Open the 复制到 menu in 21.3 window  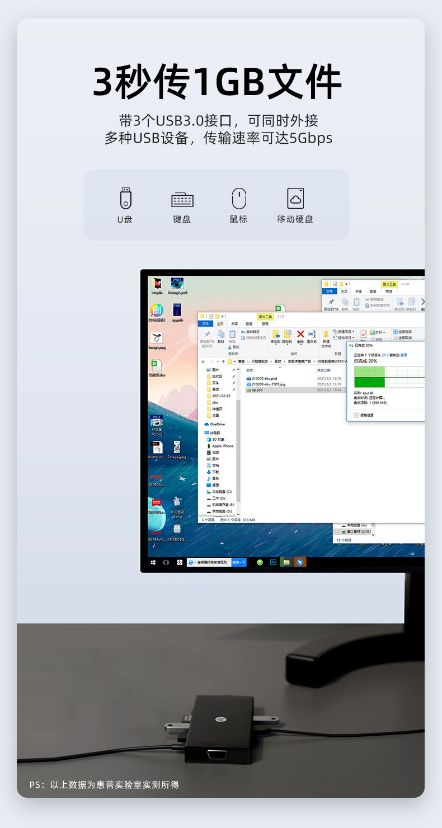point(286,337)
